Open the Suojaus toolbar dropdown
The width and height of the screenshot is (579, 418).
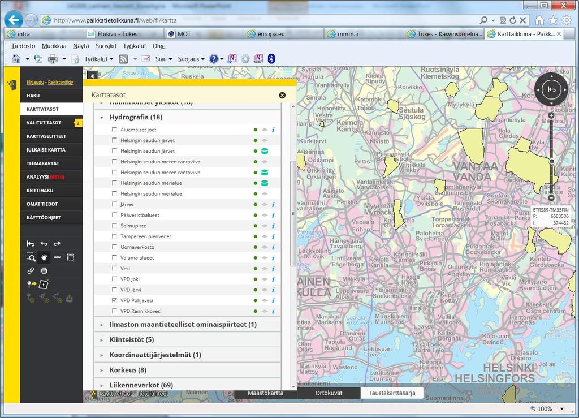tap(191, 59)
